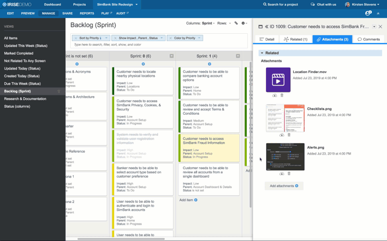Click the board's horizontal scrollbar
387x241 pixels.
pos(121,239)
